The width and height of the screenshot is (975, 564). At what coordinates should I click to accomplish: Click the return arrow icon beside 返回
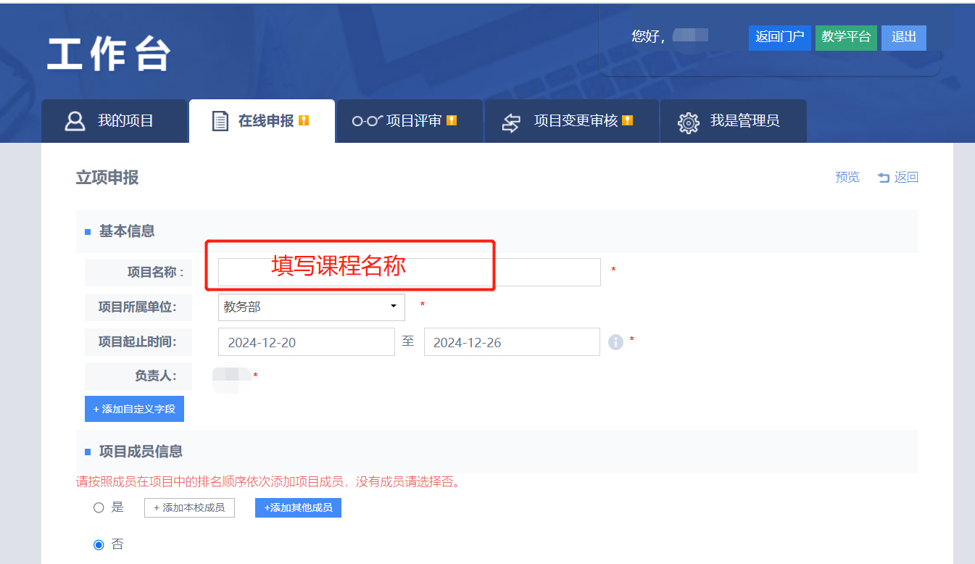pos(883,178)
